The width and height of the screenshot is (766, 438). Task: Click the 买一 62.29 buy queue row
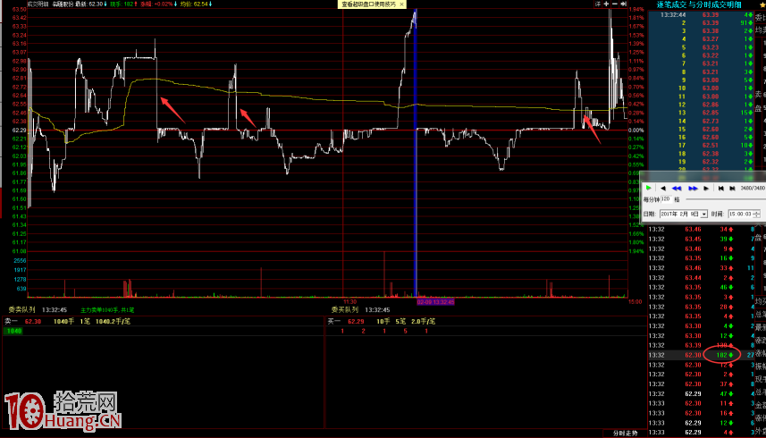[x=485, y=321]
